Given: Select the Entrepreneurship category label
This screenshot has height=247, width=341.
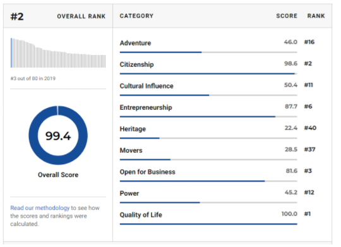Looking at the screenshot, I should (x=146, y=107).
